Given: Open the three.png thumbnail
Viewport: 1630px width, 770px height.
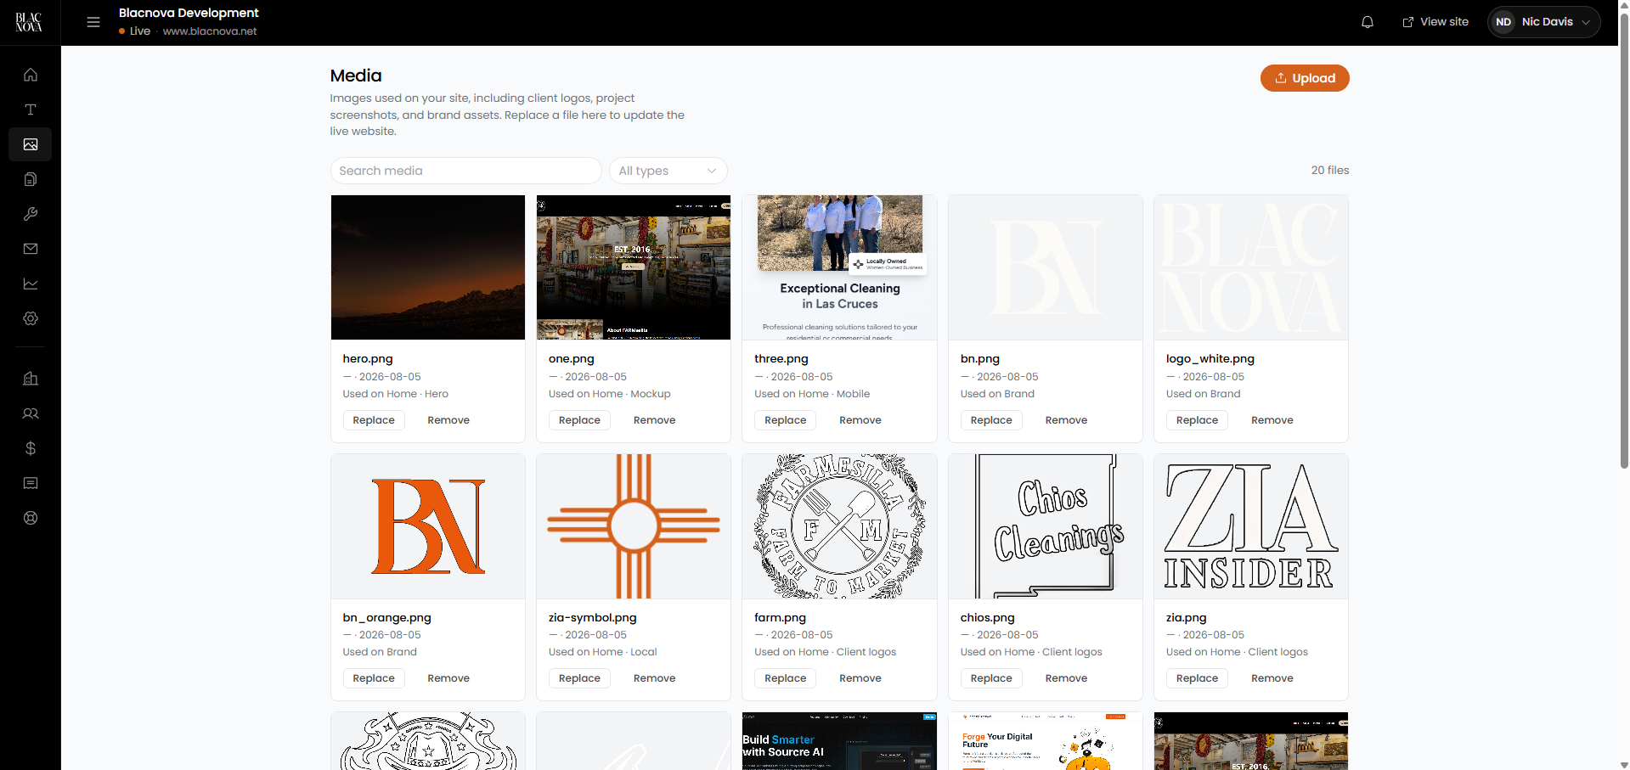Looking at the screenshot, I should (x=839, y=267).
